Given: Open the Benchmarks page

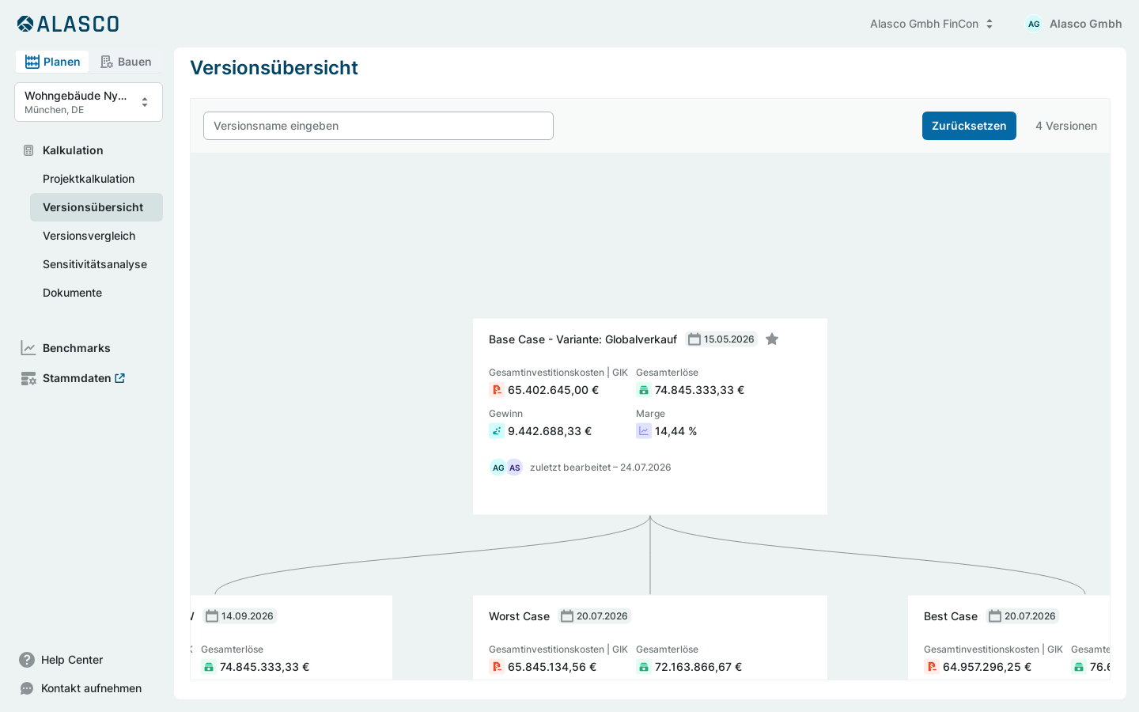Looking at the screenshot, I should (x=77, y=348).
